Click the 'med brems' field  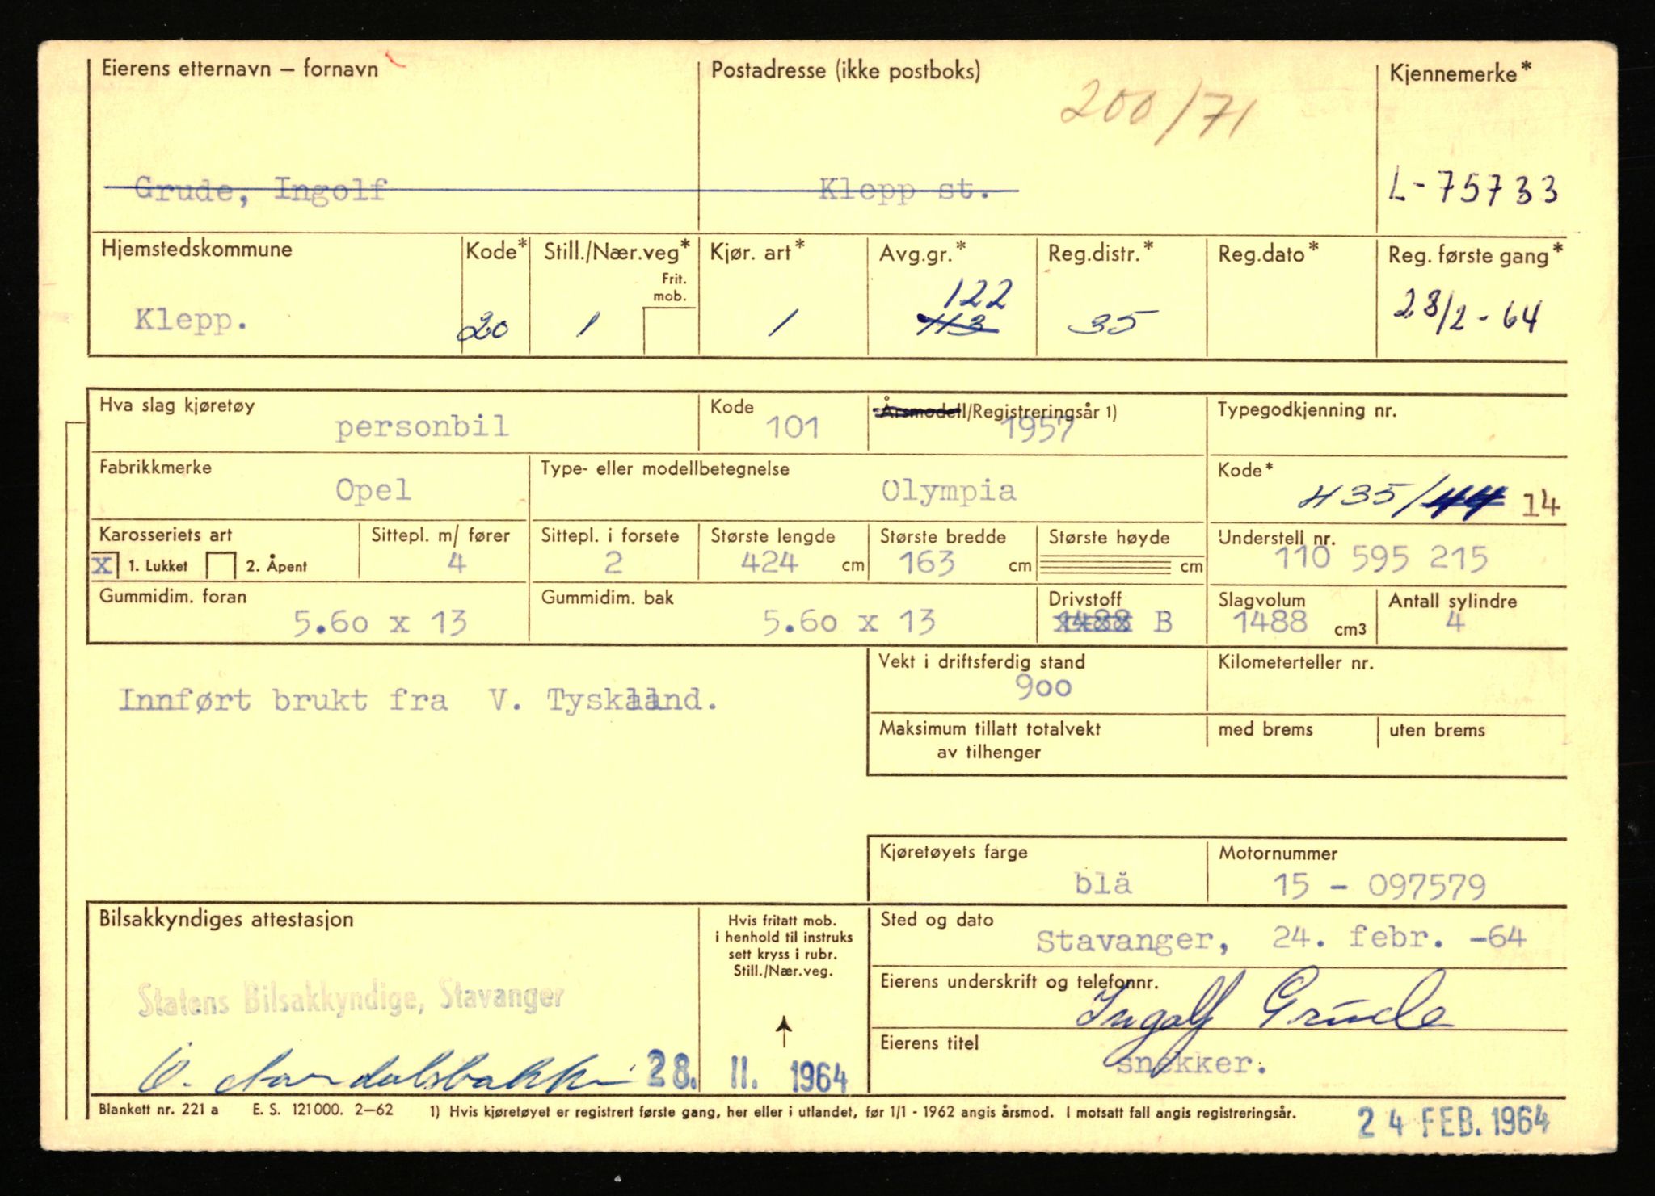pyautogui.click(x=1291, y=746)
